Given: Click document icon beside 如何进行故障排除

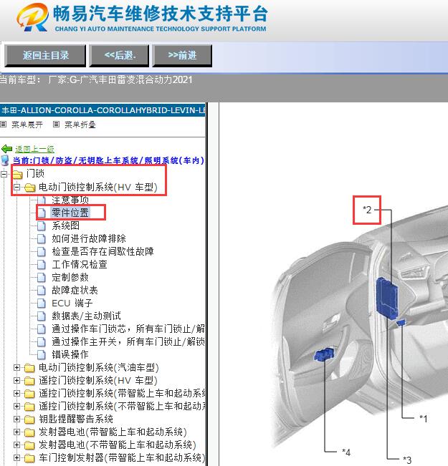Looking at the screenshot, I should [x=42, y=238].
